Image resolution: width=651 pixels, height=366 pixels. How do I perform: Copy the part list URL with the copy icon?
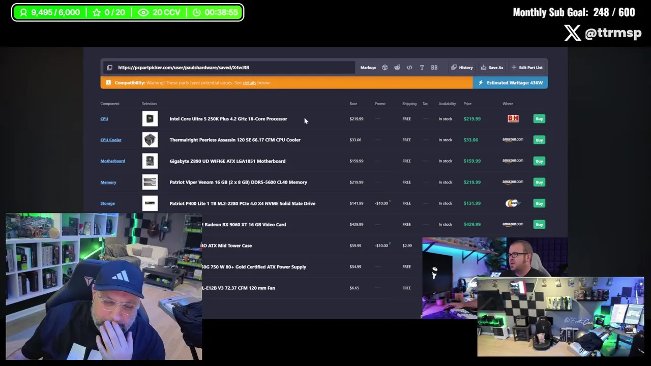tap(109, 68)
